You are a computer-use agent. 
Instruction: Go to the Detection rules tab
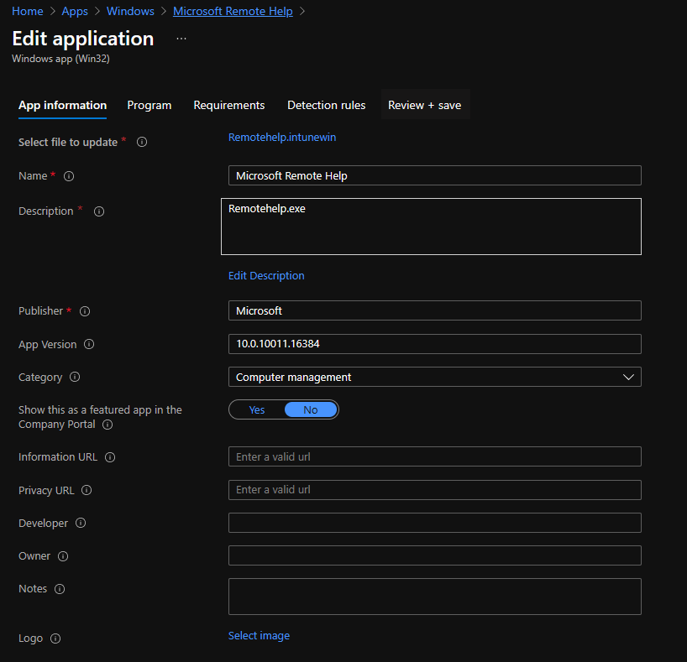[x=327, y=105]
